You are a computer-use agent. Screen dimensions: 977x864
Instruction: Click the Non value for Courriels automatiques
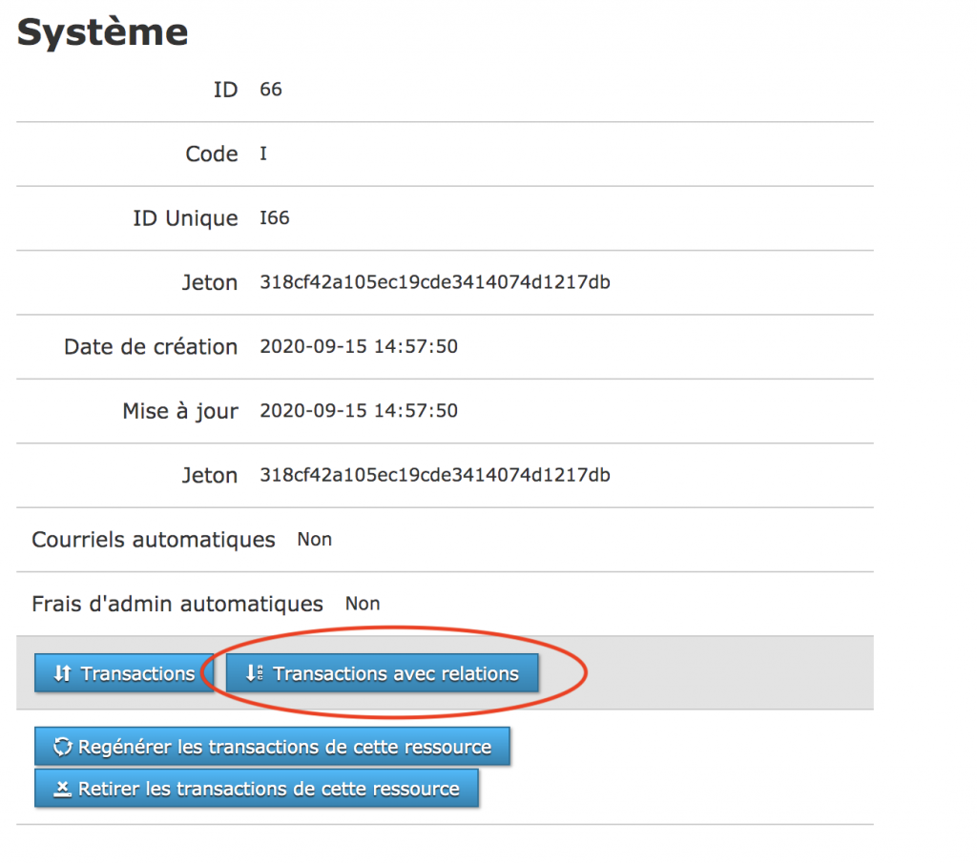click(315, 540)
